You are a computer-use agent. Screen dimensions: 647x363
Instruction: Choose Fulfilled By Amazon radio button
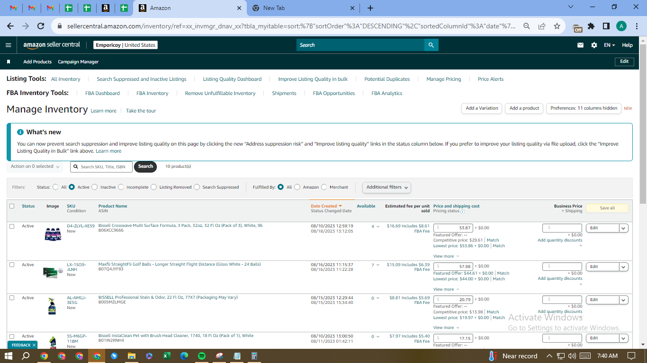click(x=297, y=187)
